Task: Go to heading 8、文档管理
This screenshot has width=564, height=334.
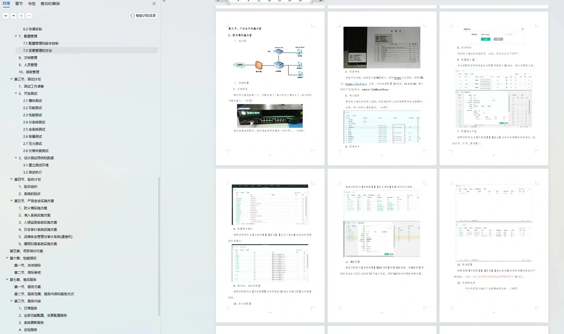Action: [x=28, y=58]
